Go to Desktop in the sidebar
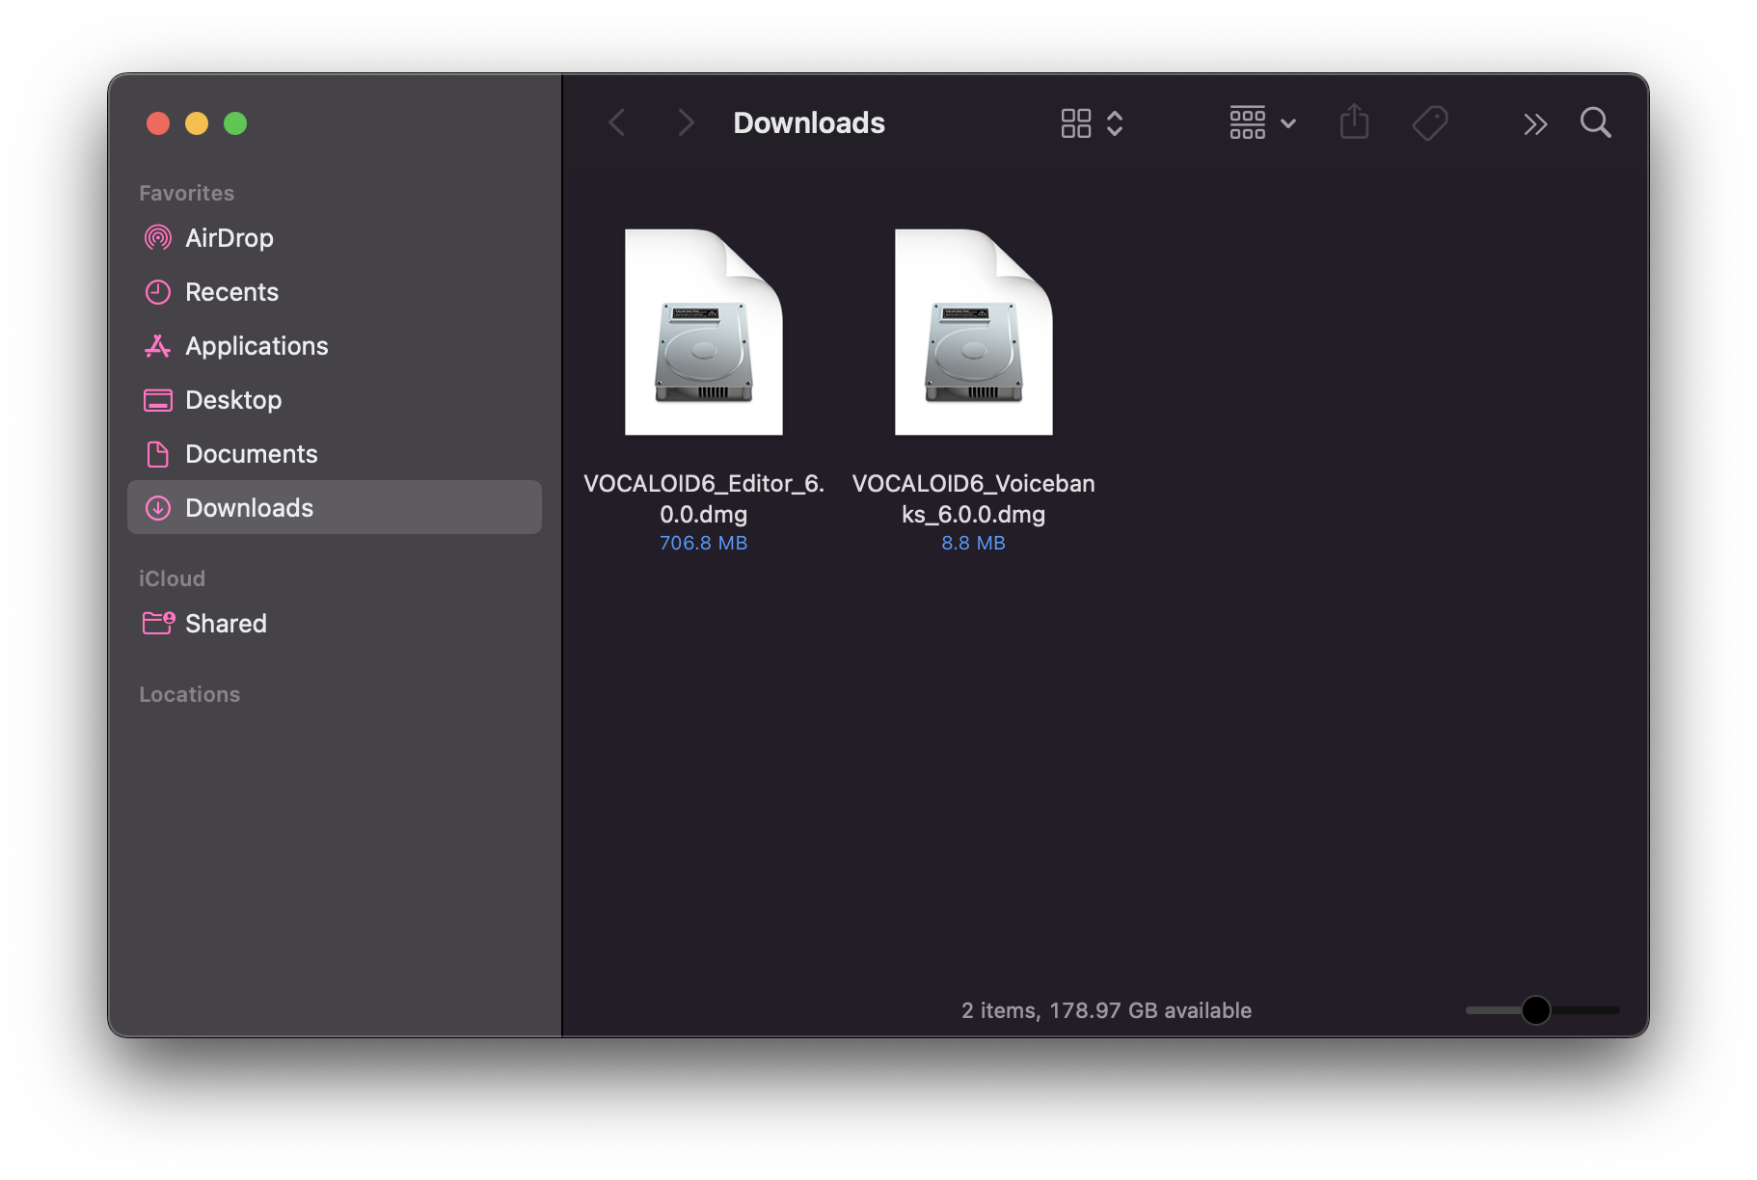The width and height of the screenshot is (1757, 1180). tap(334, 400)
